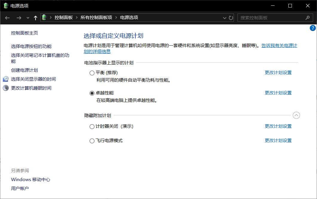The width and height of the screenshot is (317, 199).
Task: Select the 计时器关闭 (演示) plan
Action: [92, 126]
